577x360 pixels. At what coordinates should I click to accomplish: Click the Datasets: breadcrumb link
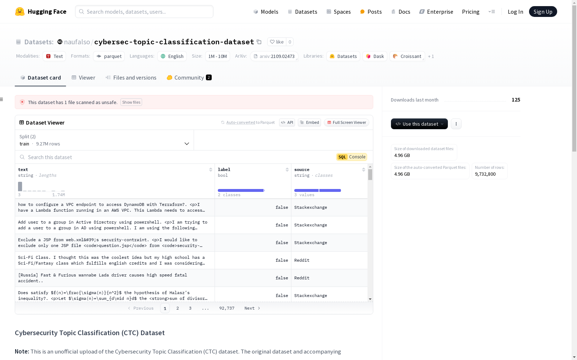[x=39, y=42]
